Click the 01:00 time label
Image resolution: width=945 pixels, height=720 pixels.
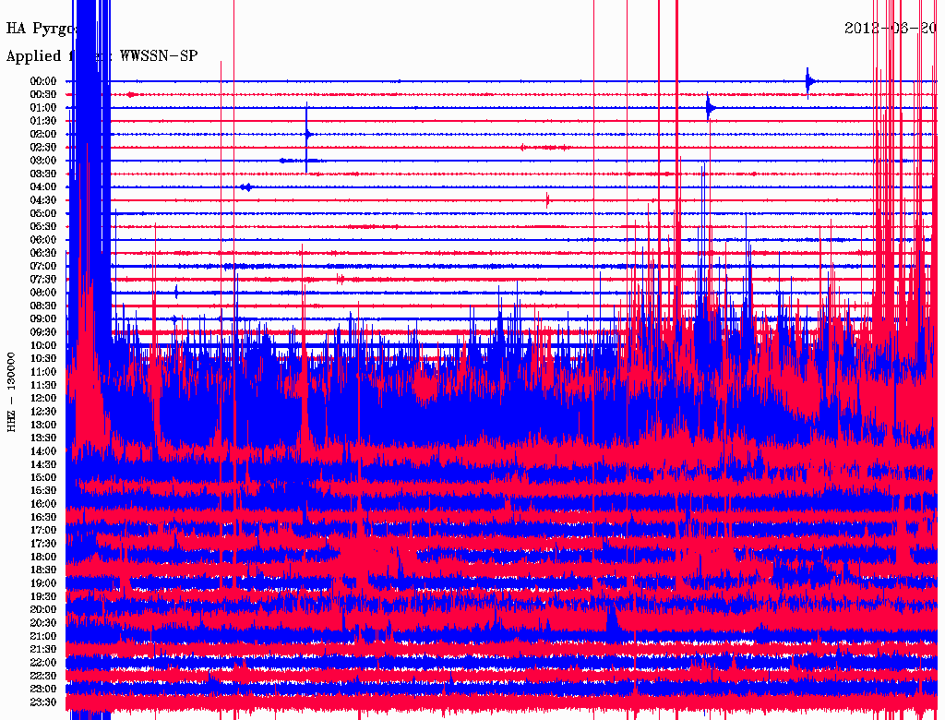click(43, 108)
